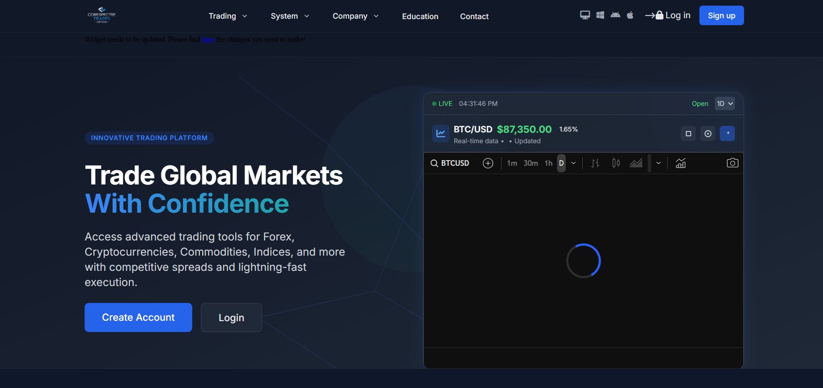
Task: Click the Android platform icon
Action: pos(615,15)
